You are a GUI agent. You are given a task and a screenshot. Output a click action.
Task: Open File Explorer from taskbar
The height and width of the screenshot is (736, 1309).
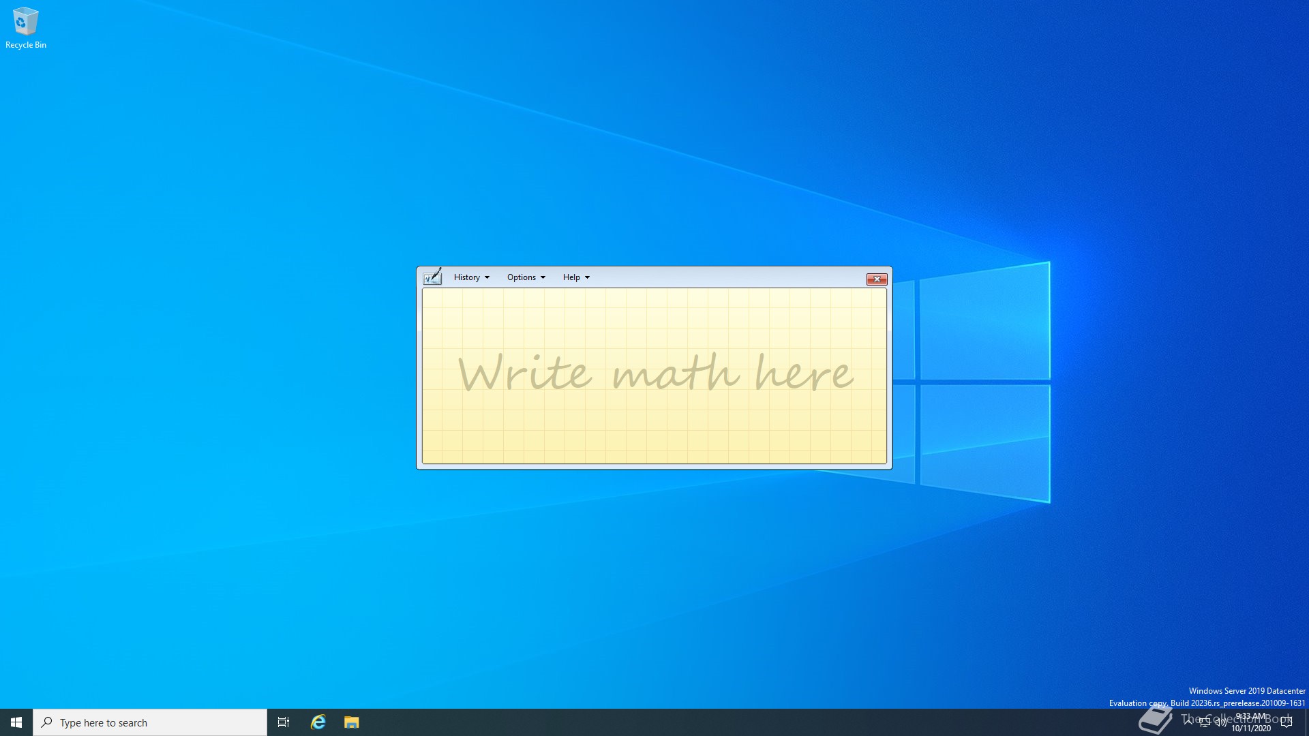click(351, 722)
